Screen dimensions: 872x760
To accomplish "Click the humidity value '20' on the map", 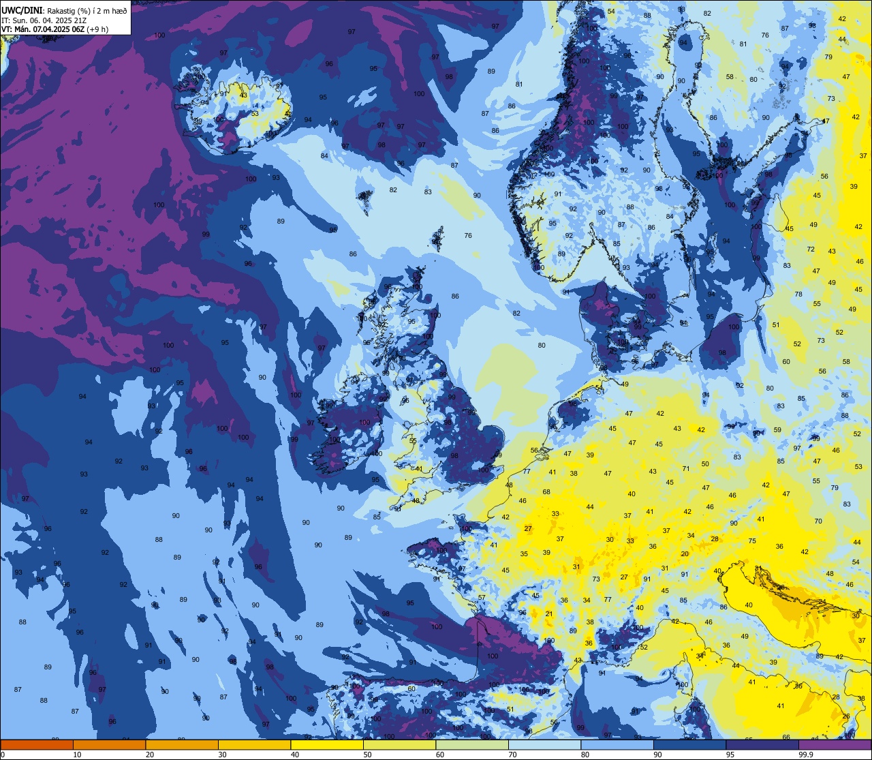I will click(685, 553).
